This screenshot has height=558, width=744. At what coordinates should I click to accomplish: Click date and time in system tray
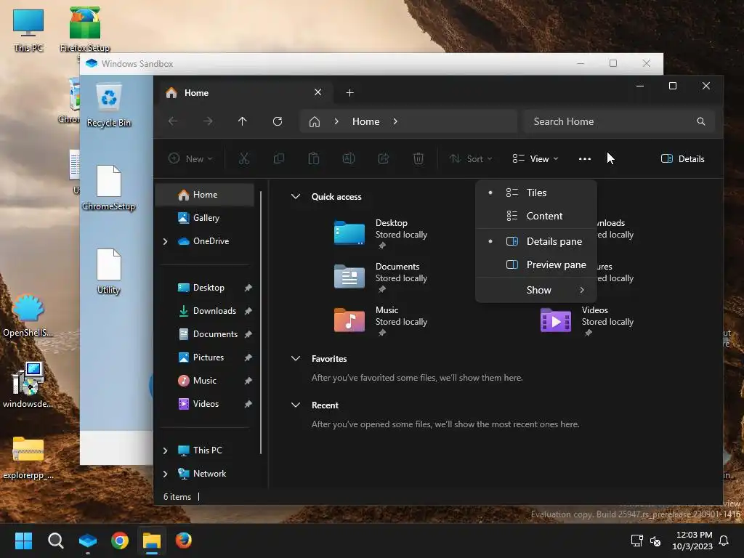[x=692, y=541]
